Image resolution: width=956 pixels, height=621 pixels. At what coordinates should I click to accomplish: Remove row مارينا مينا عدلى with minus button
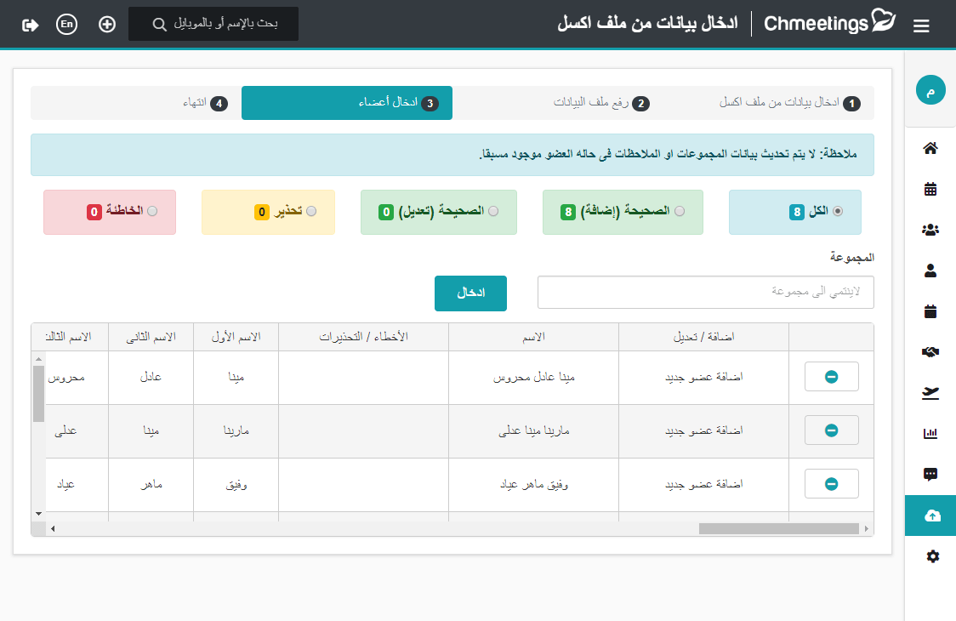pyautogui.click(x=832, y=430)
